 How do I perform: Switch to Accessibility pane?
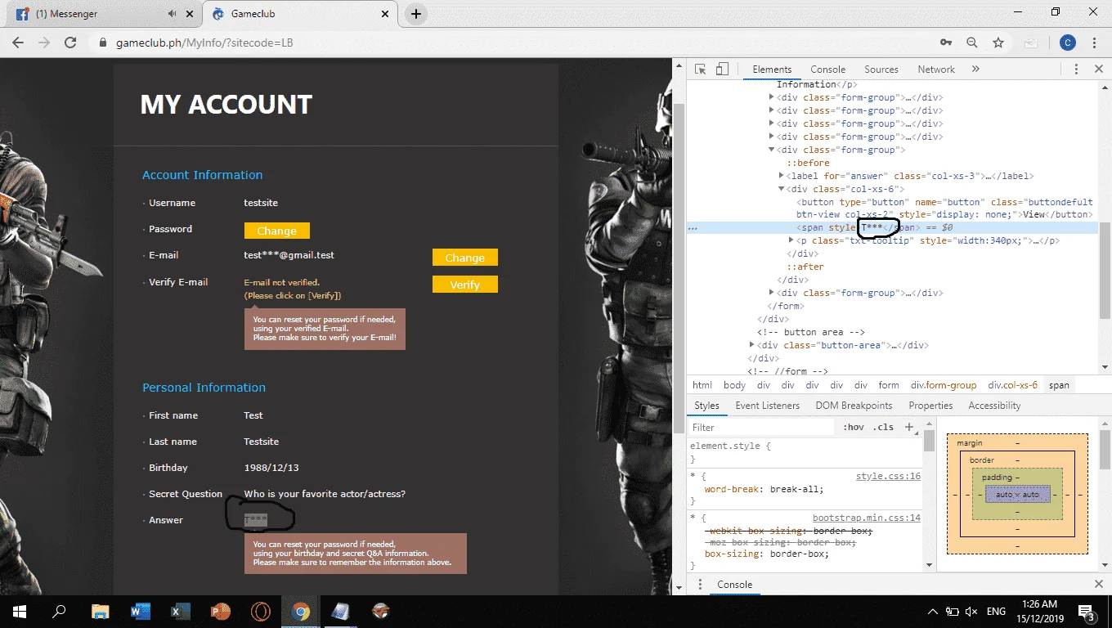994,406
